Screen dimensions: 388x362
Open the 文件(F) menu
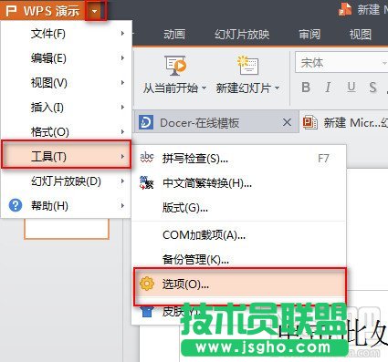66,34
